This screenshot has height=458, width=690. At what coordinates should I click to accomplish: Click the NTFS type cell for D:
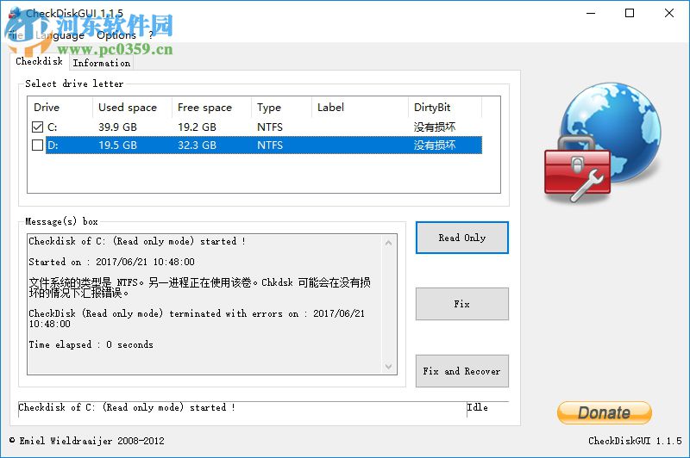(x=270, y=145)
